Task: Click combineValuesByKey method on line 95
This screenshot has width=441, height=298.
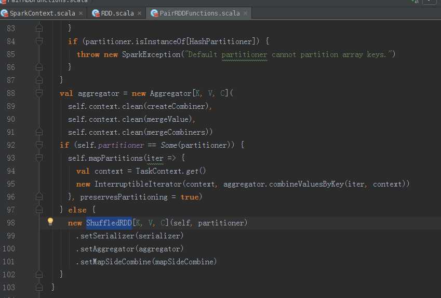Action: click(306, 185)
